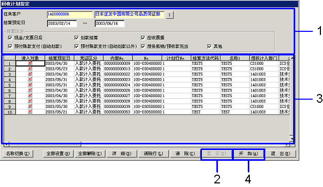Viewport: 323px width, 187px height.
Task: Click the 显示(X) button
Action: (217, 154)
